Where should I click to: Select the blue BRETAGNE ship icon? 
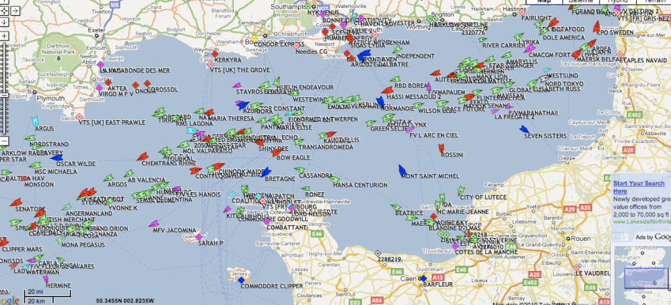266,172
